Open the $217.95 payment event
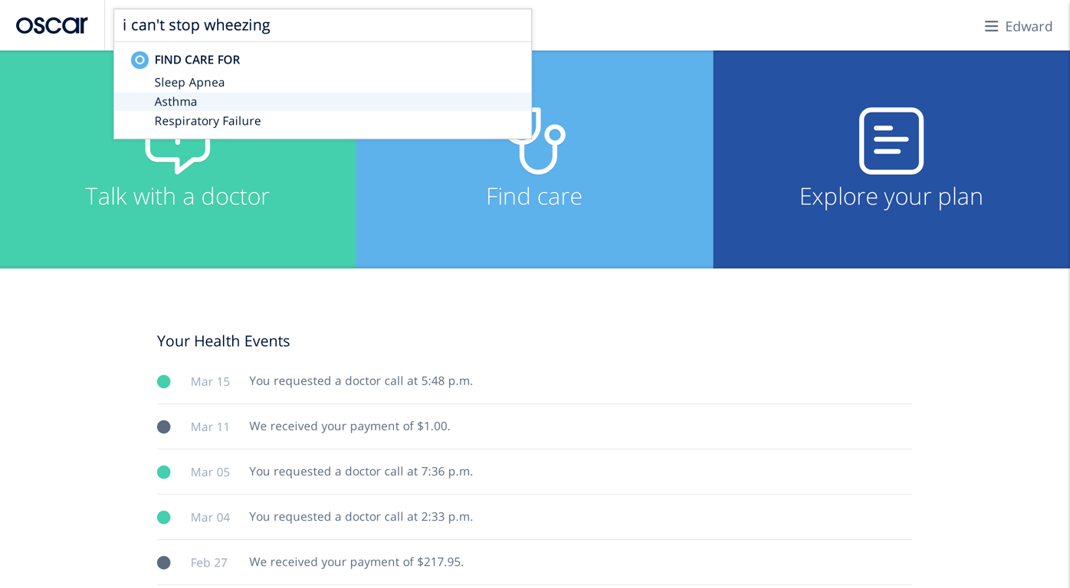1070x588 pixels. click(534, 562)
